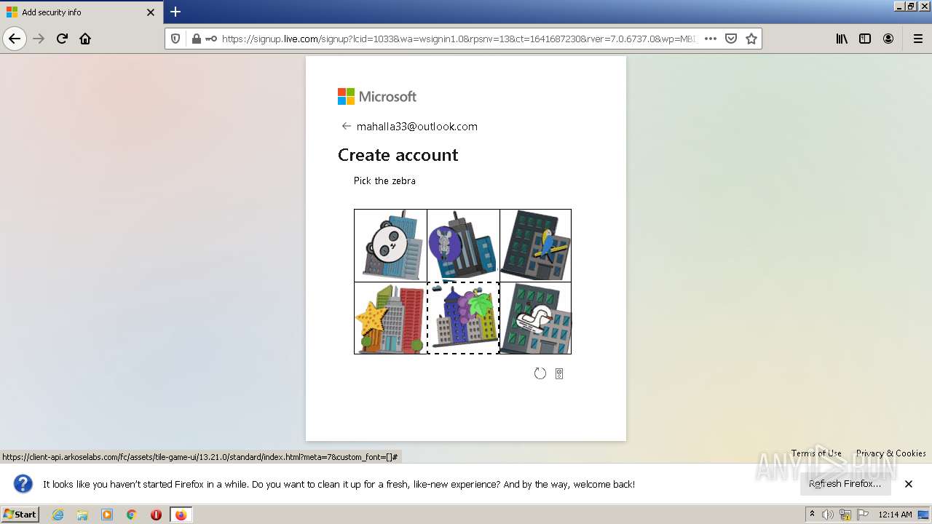The image size is (932, 524).
Task: Open the Firefox account icon
Action: tap(888, 39)
